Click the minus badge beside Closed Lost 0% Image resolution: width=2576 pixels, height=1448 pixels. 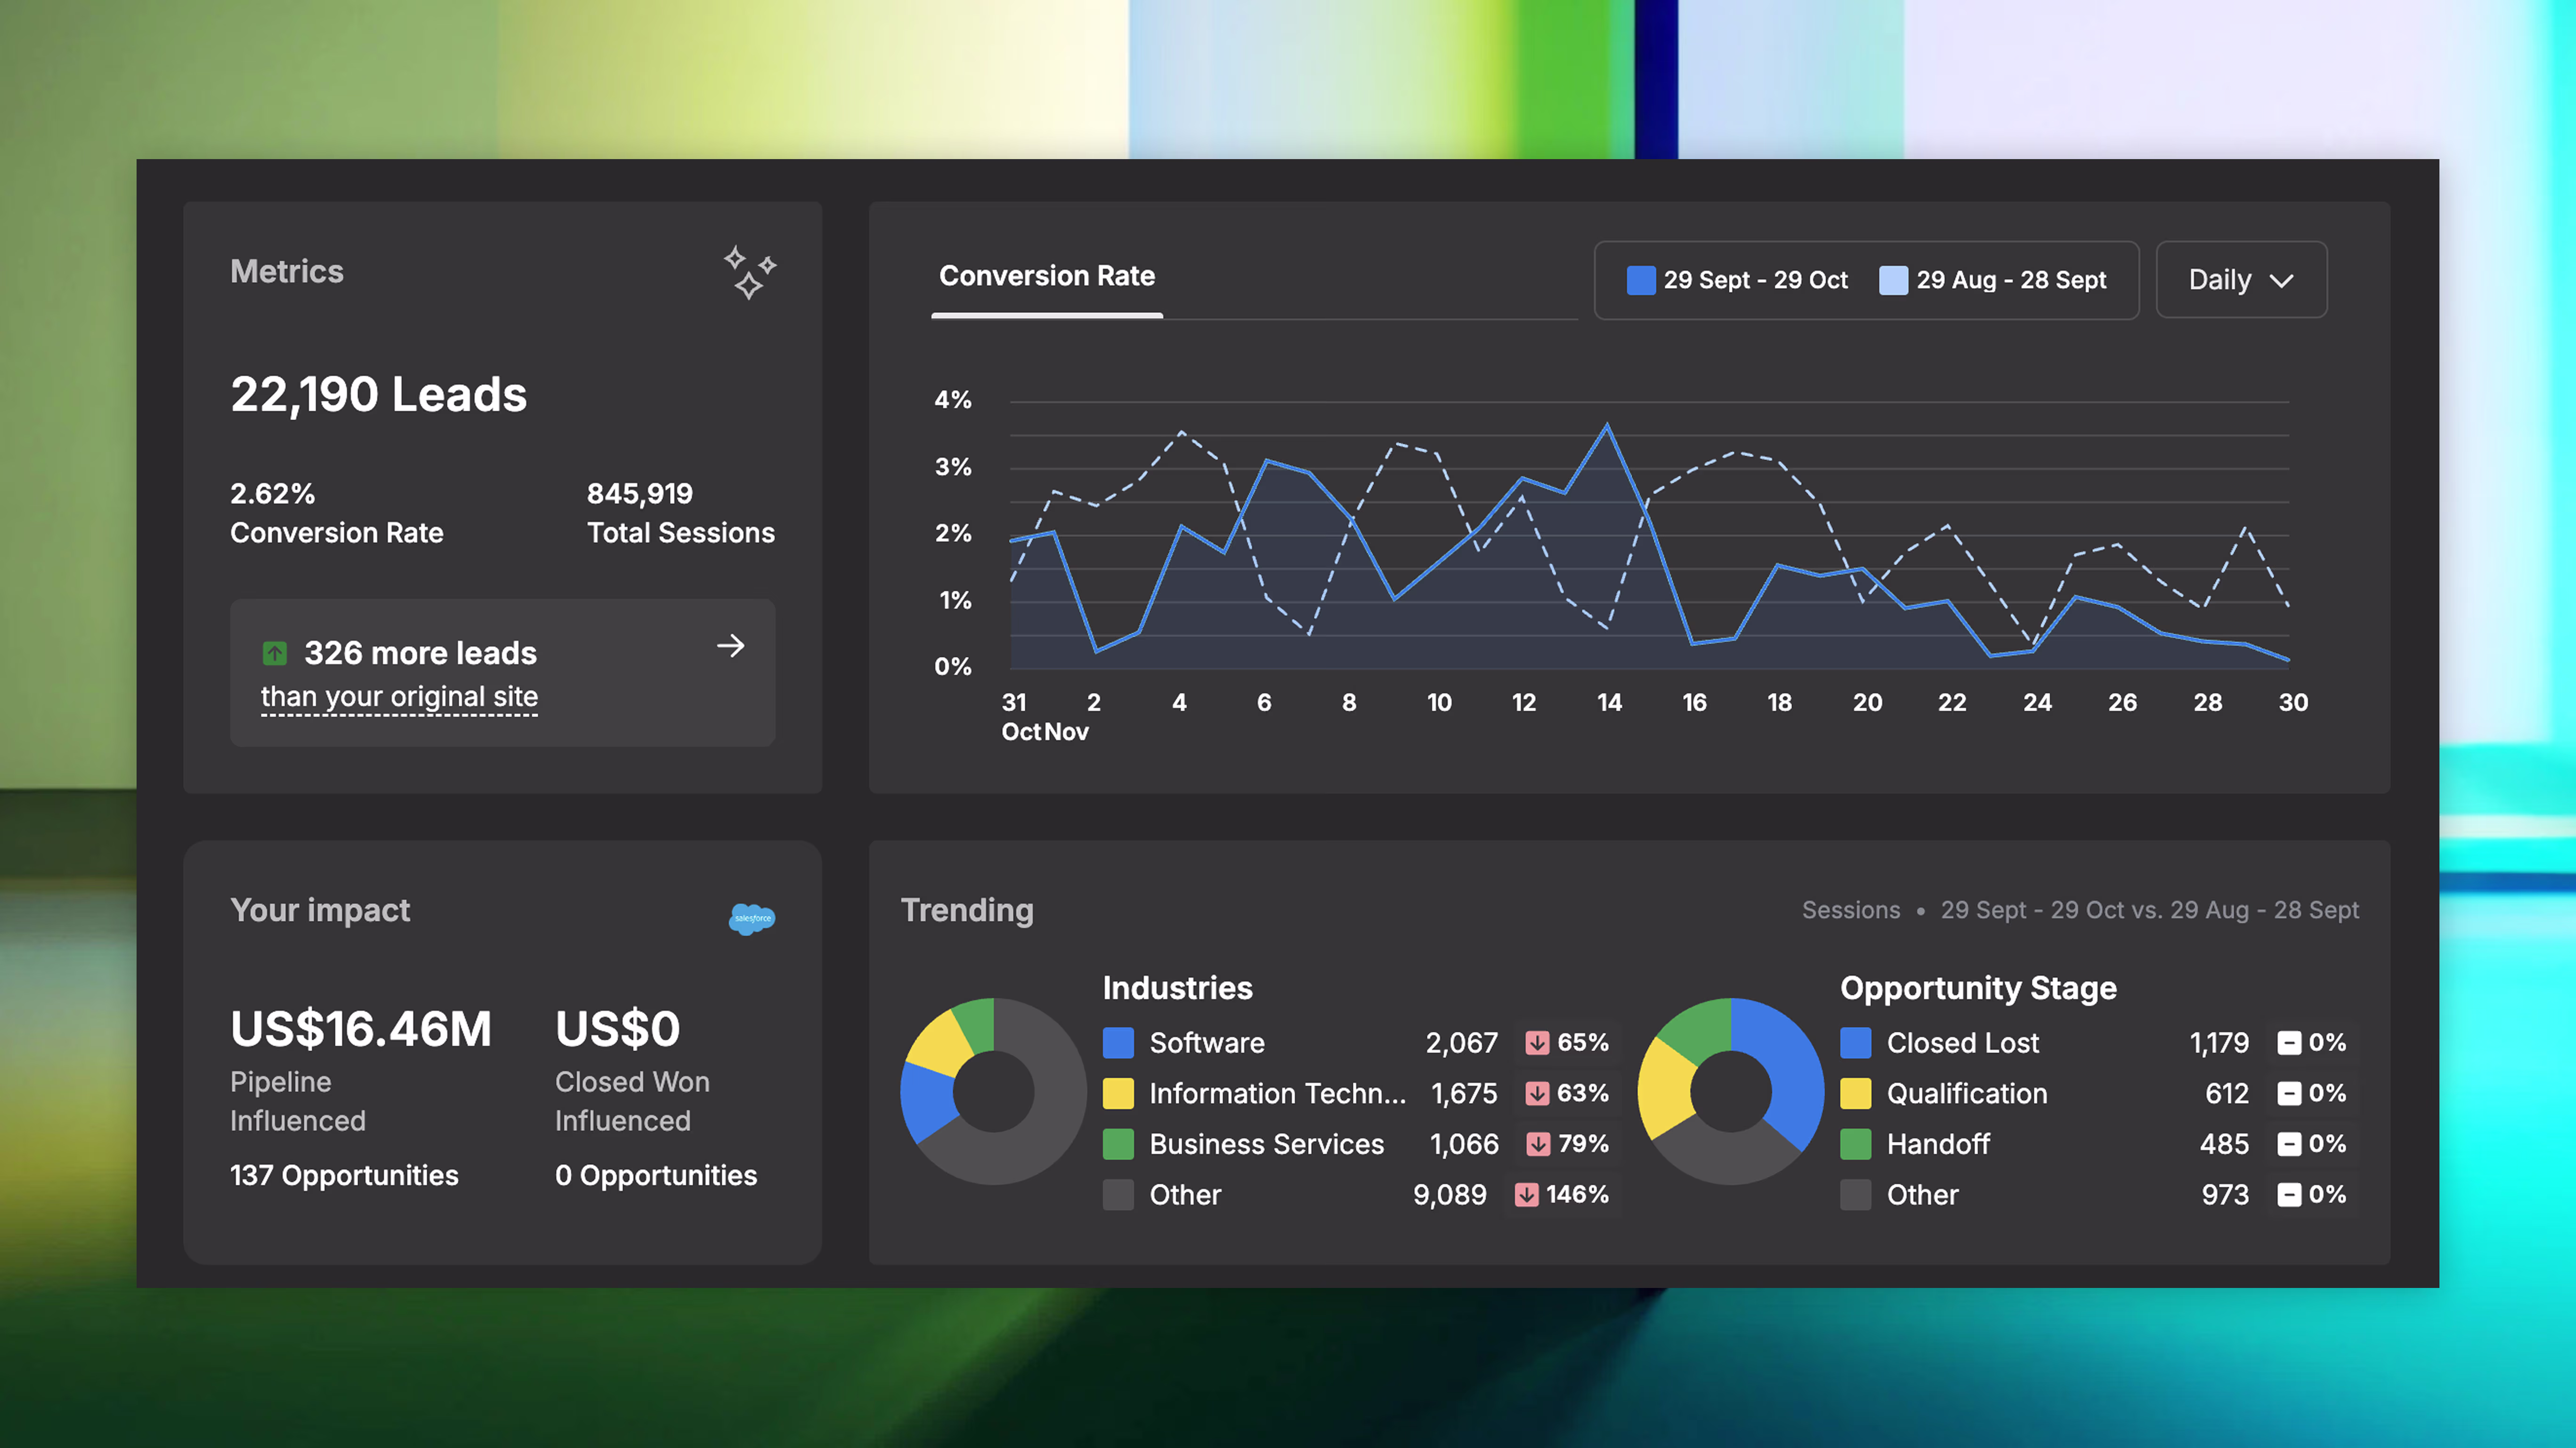(2290, 1042)
